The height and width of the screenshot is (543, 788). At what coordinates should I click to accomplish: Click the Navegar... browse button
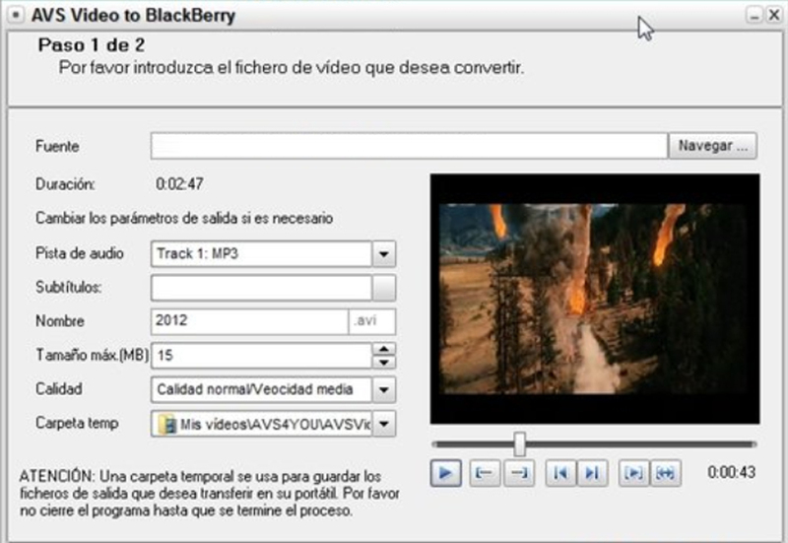(712, 146)
